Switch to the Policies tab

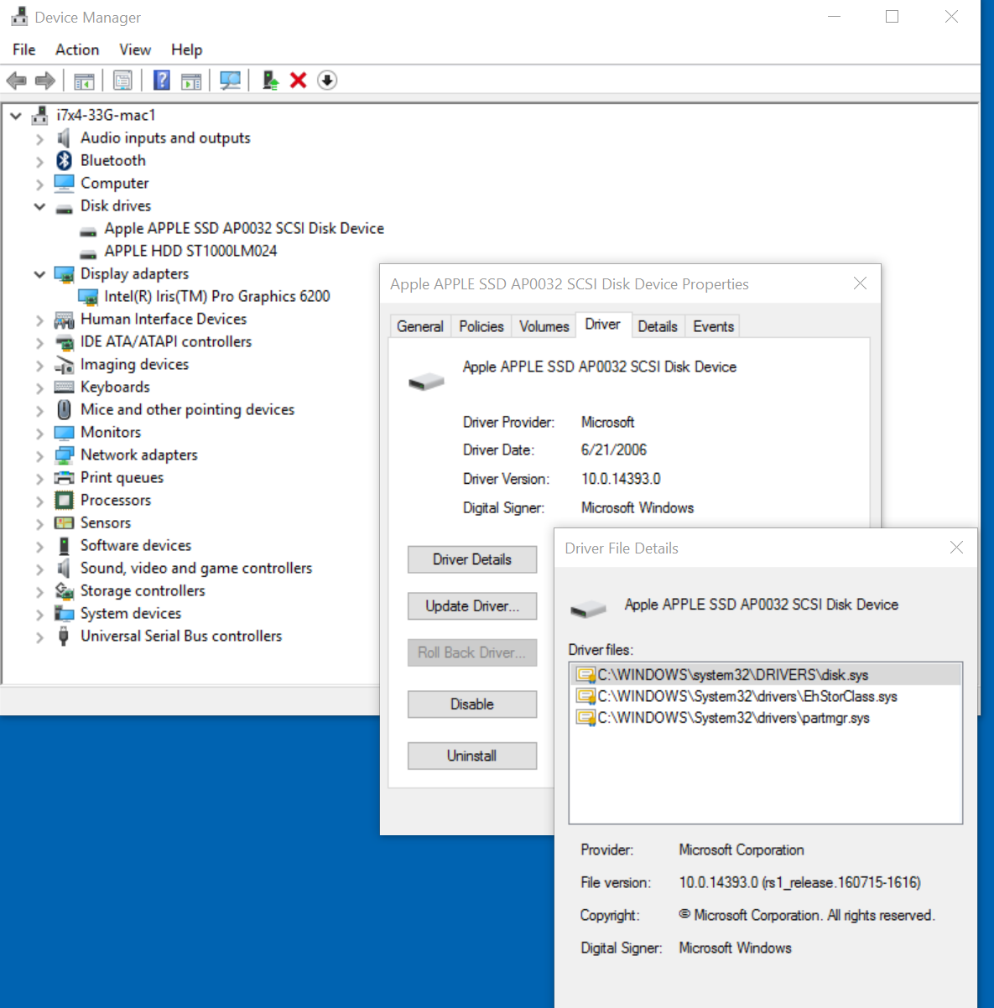point(481,326)
